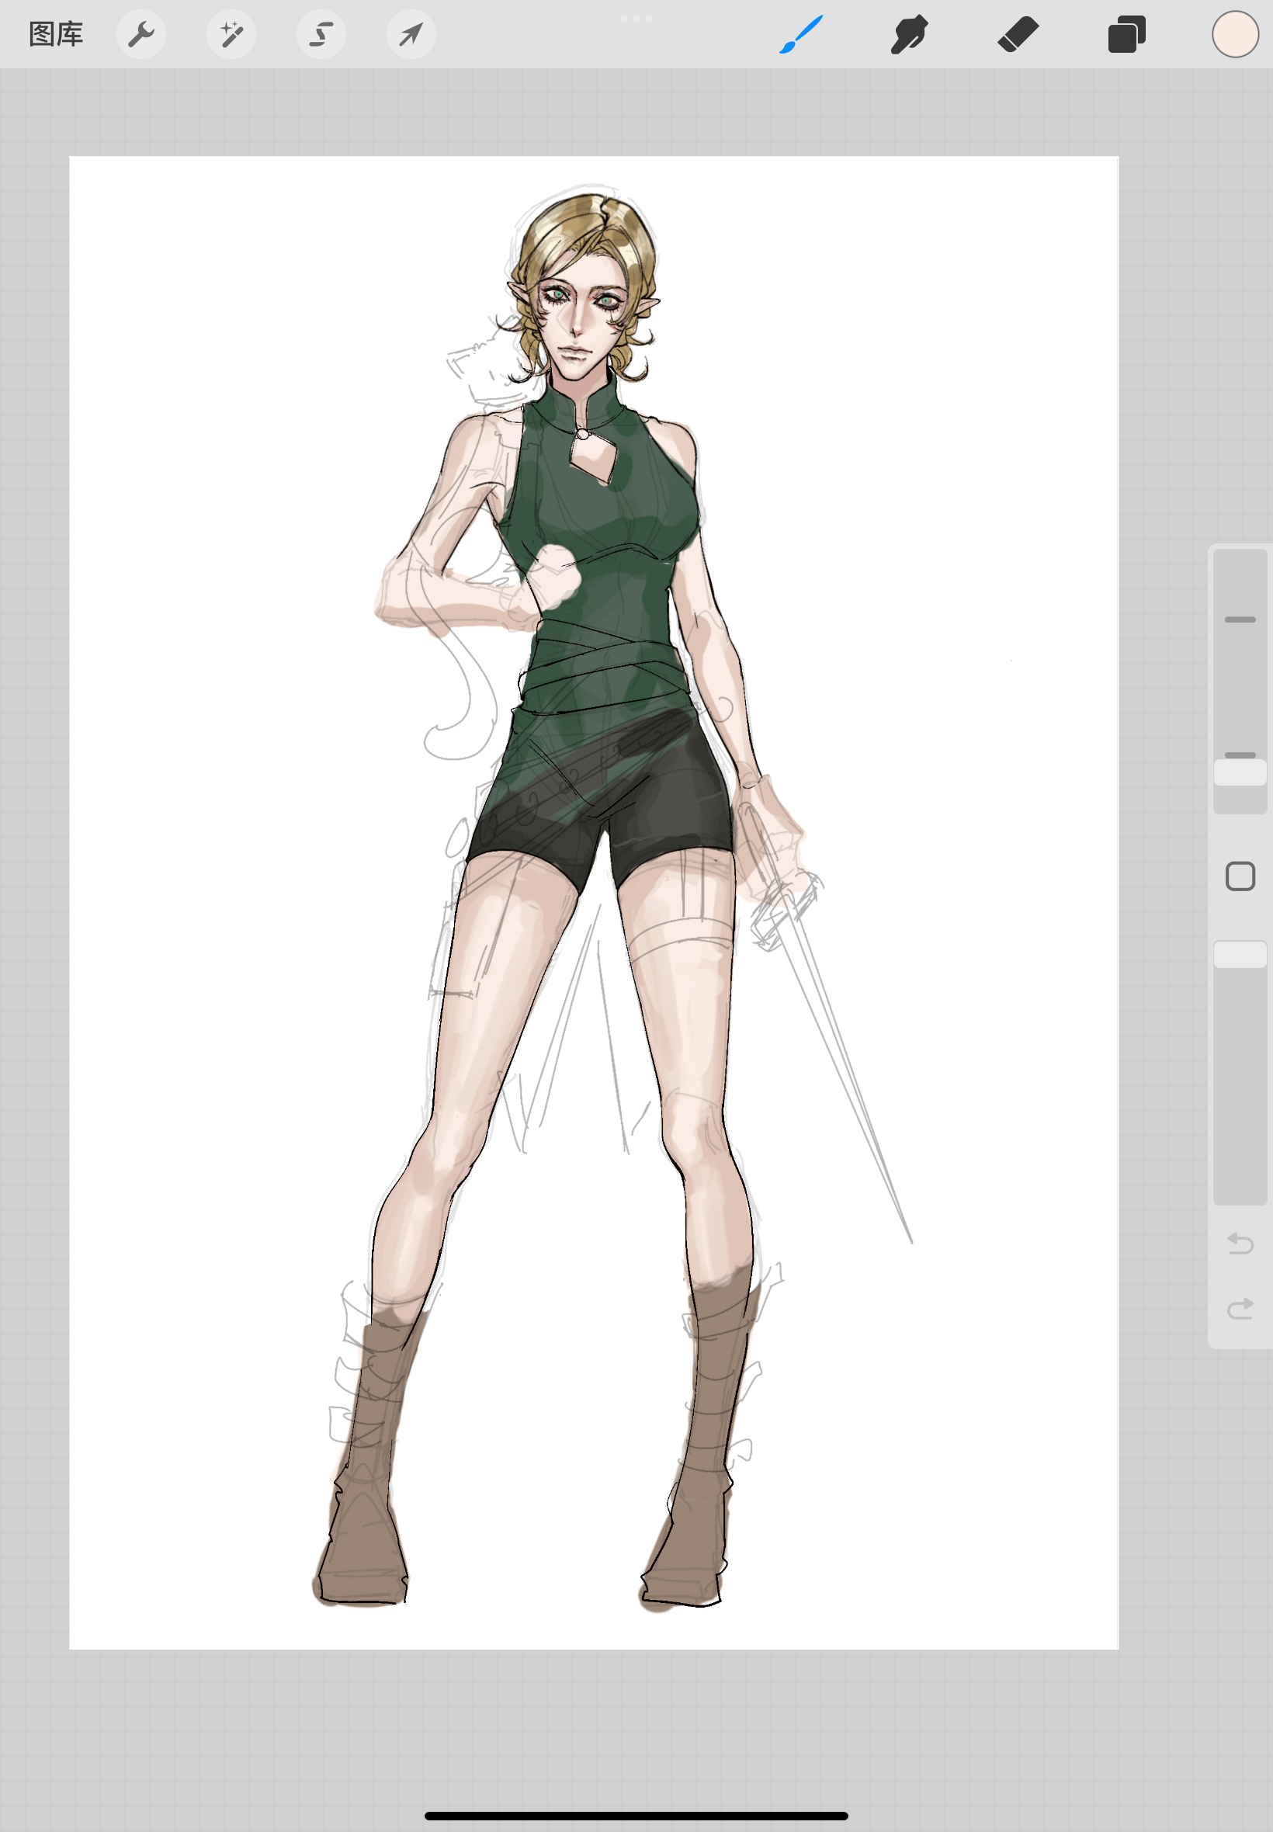Tap the three-dot multitasking control at top
Screen dimensions: 1273x1832
636,19
